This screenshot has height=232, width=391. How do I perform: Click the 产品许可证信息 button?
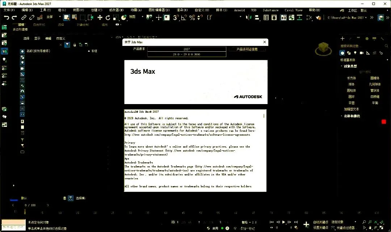pos(247,49)
